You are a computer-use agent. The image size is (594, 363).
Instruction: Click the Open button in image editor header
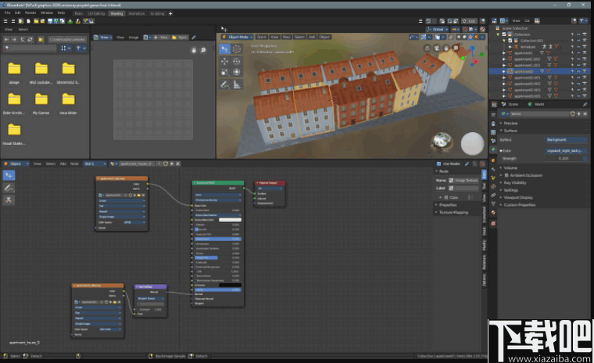180,38
